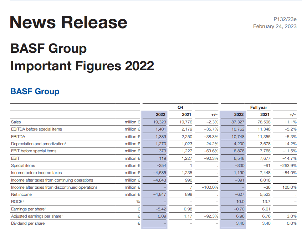Select full-year 2021 EBIT value 7,677
This screenshot has height=229, width=302.
coord(264,158)
